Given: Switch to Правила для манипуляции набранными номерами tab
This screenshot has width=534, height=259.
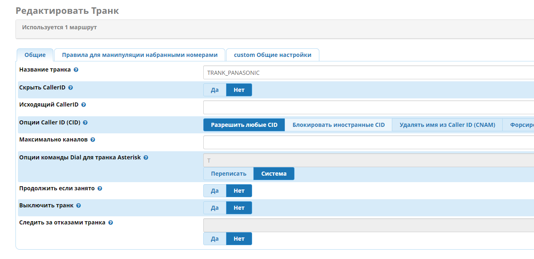Looking at the screenshot, I should pos(140,55).
